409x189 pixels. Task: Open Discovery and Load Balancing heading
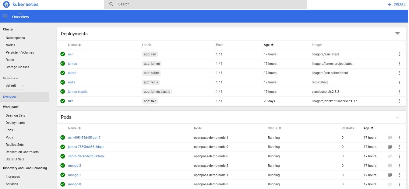[x=25, y=168]
